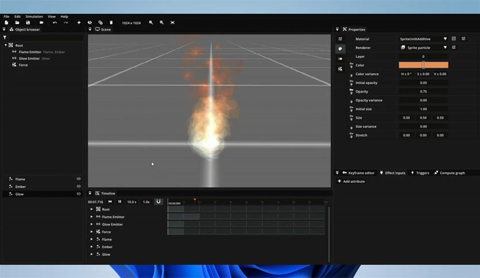Expand the Ember row in Timeline
The height and width of the screenshot is (278, 480).
91,246
